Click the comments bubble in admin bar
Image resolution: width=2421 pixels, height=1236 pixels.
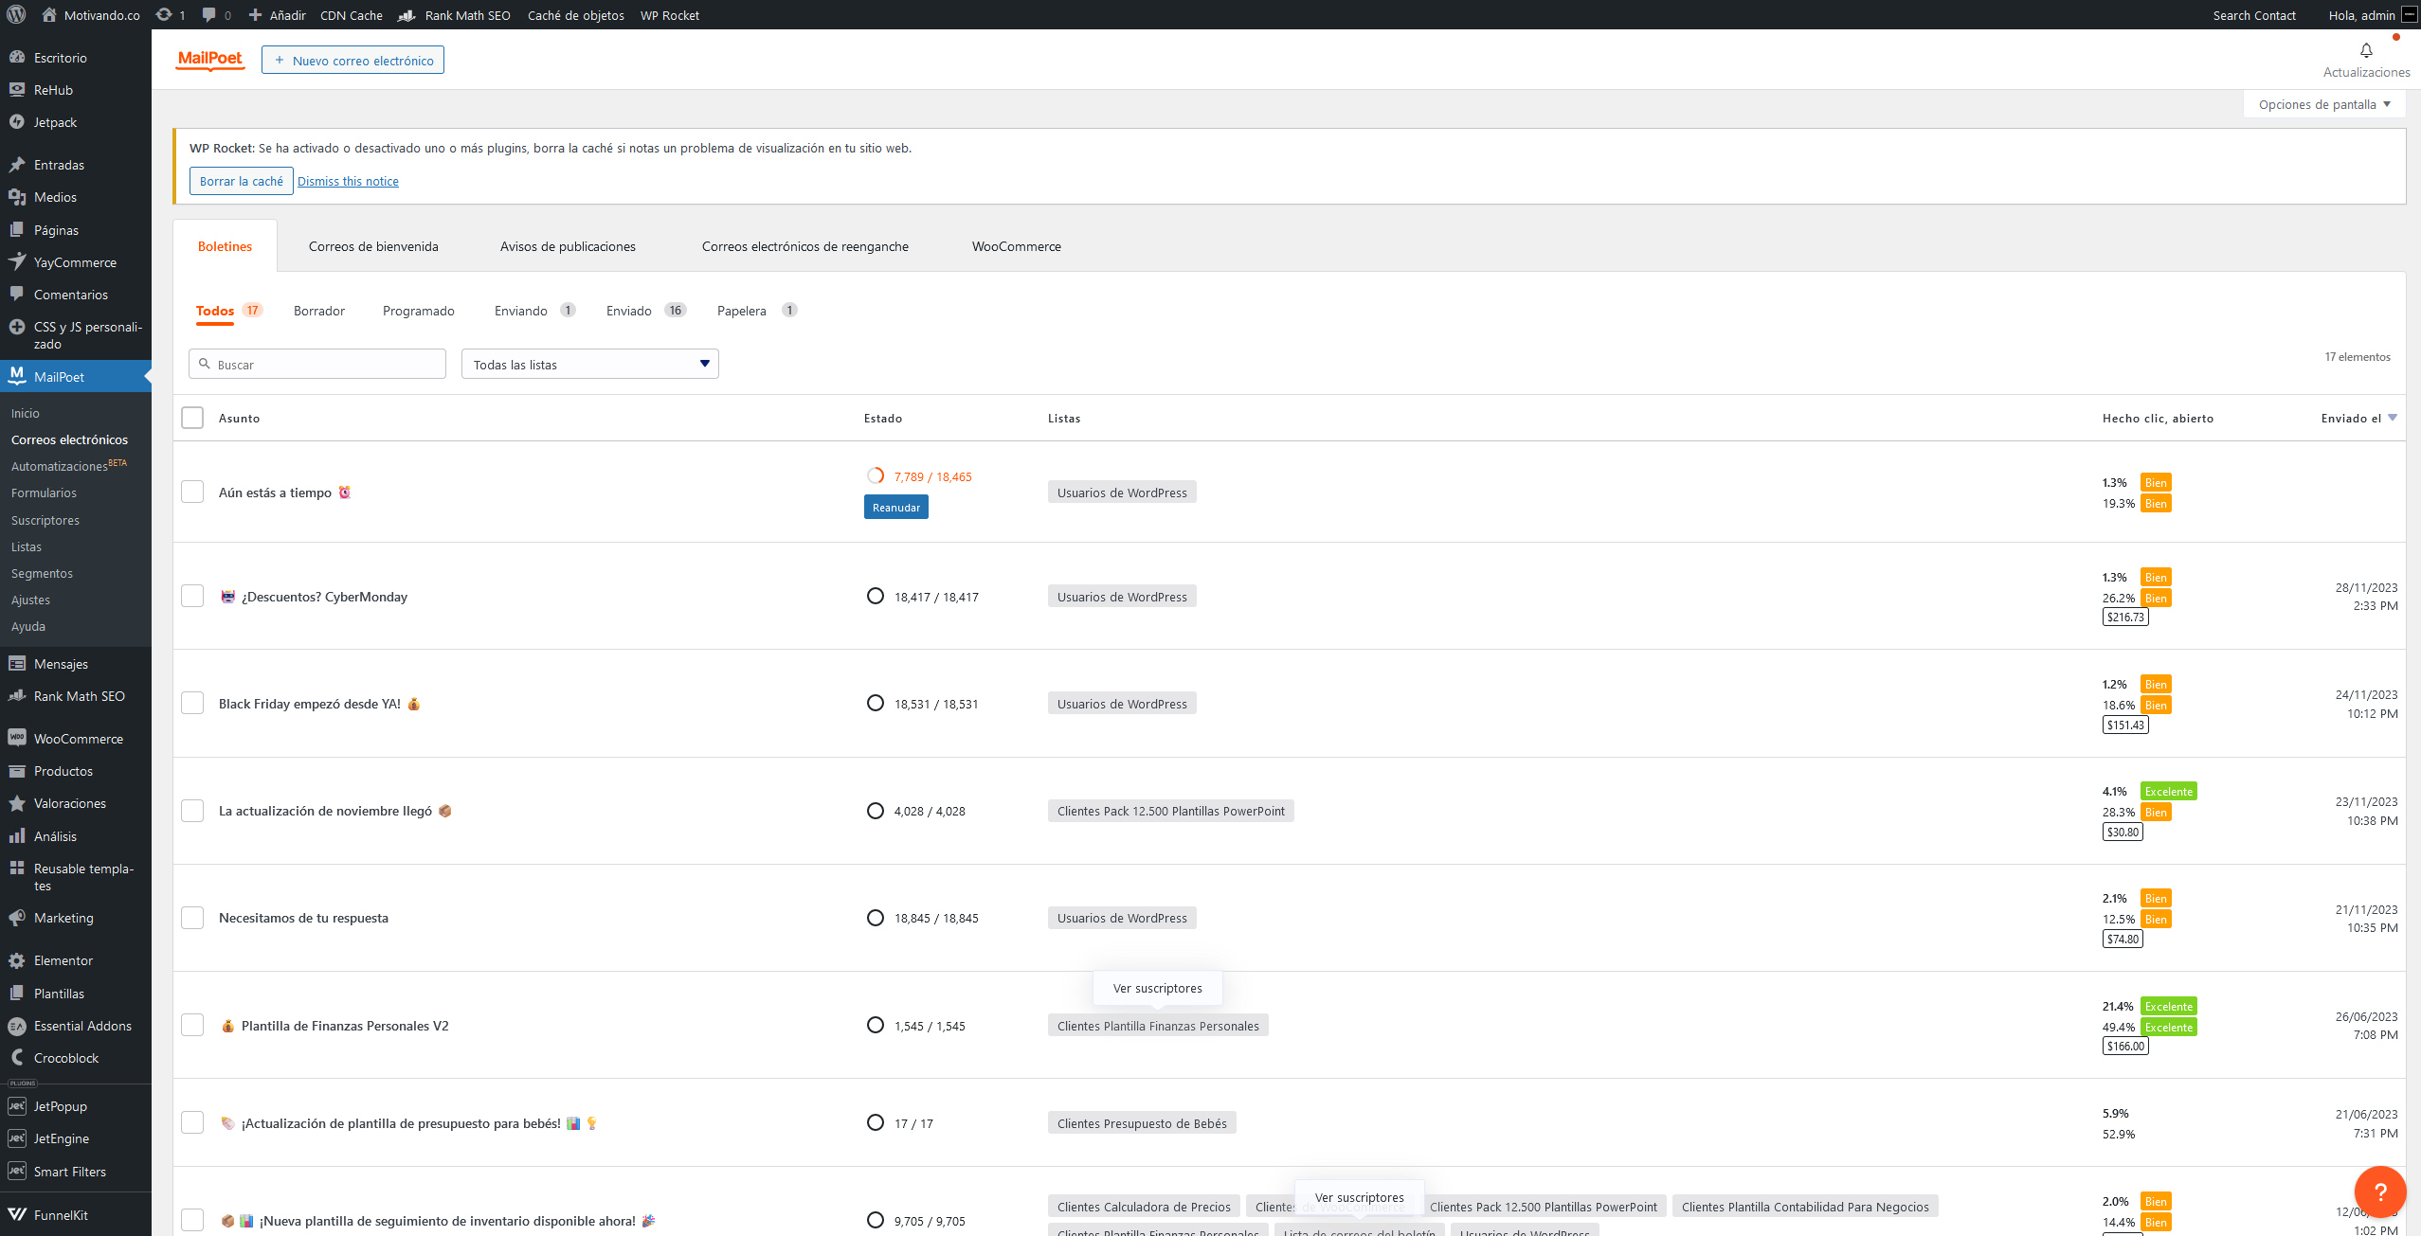(x=210, y=15)
